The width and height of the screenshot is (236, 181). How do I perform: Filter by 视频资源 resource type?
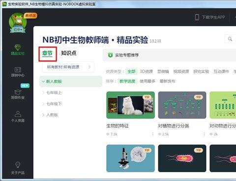click(x=181, y=71)
